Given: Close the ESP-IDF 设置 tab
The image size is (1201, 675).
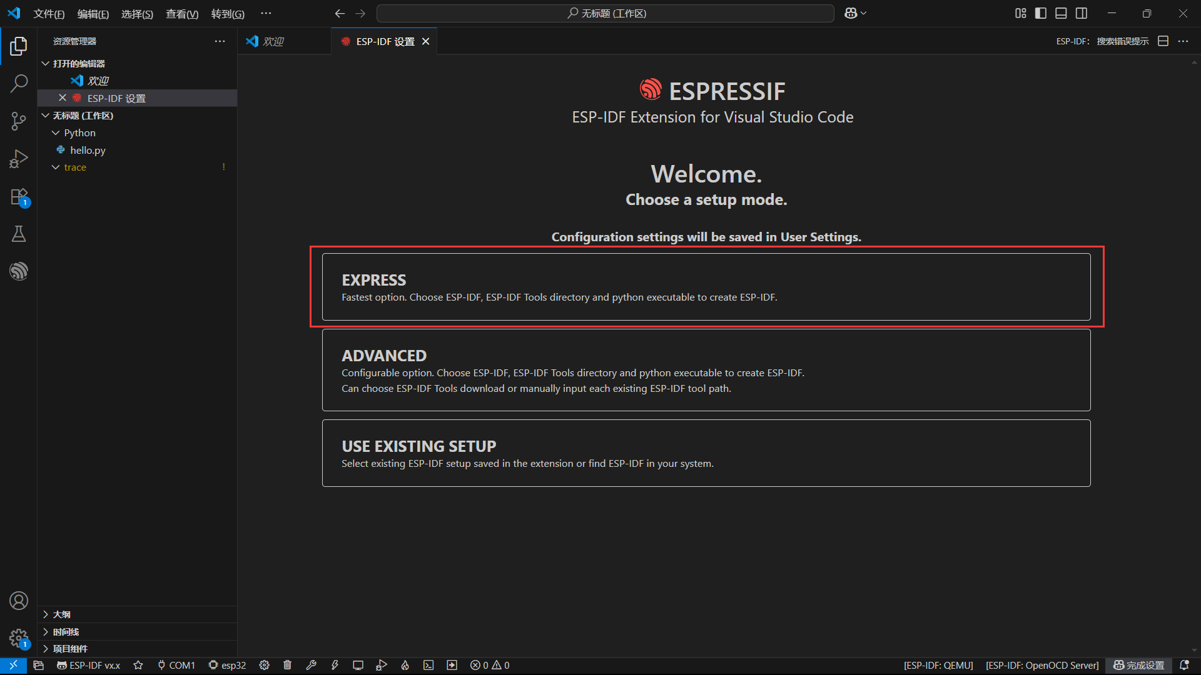Looking at the screenshot, I should coord(426,41).
